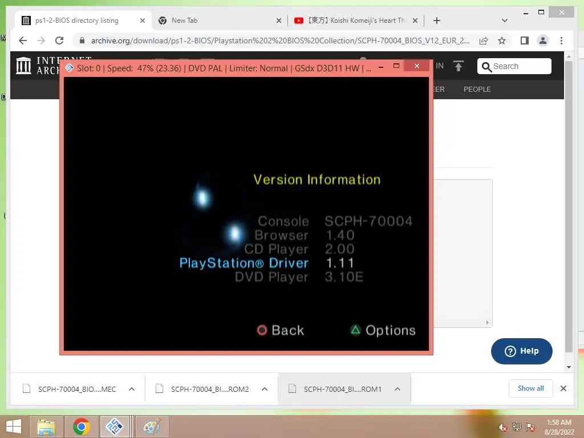Open the Help chat button
This screenshot has width=584, height=438.
(x=521, y=351)
